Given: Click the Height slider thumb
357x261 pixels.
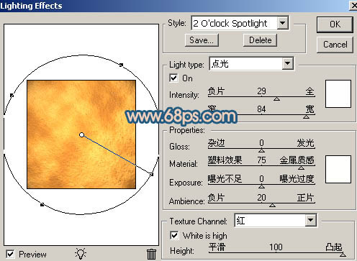Looking at the screenshot, I should [x=343, y=255].
